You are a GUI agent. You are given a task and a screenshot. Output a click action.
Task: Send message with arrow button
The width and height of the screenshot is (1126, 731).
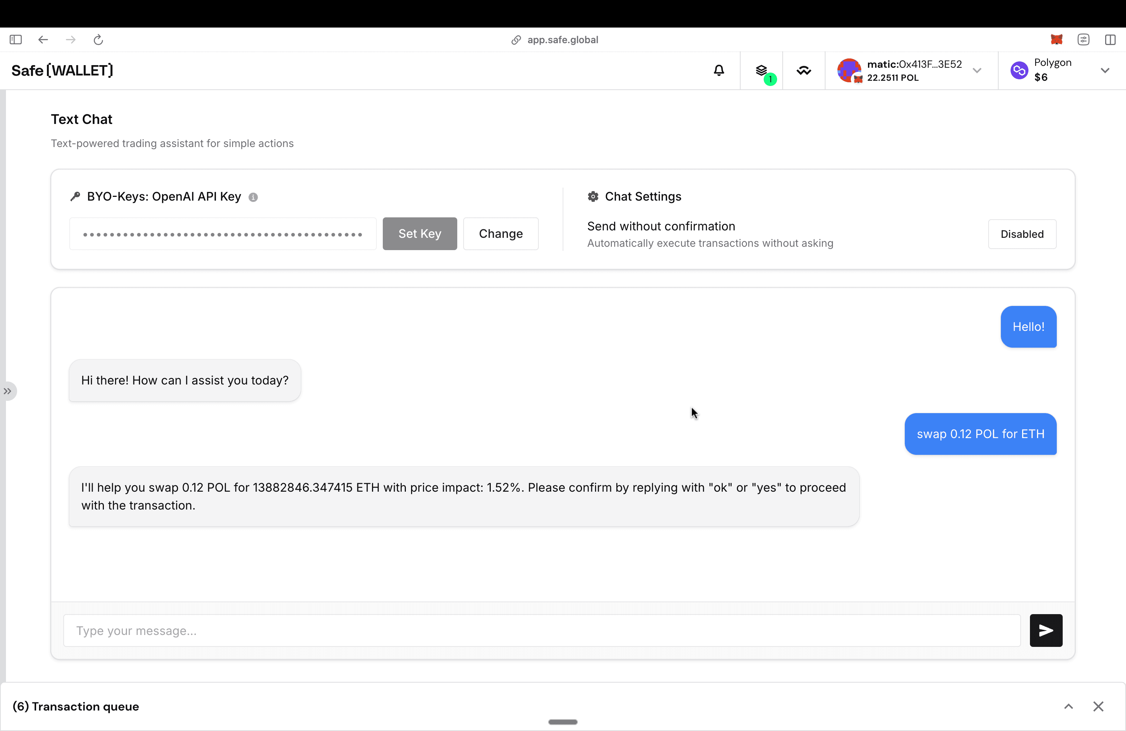tap(1046, 630)
